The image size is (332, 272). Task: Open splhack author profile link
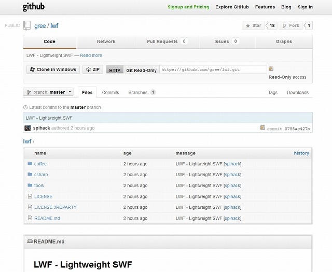tap(41, 128)
